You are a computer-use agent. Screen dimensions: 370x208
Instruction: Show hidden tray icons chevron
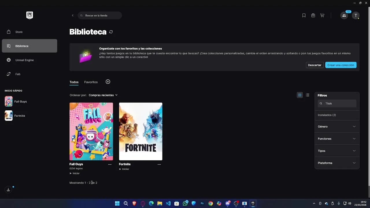coord(314,203)
